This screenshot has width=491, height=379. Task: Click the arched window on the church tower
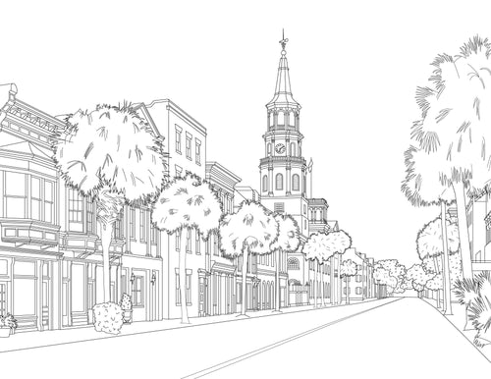279,182
